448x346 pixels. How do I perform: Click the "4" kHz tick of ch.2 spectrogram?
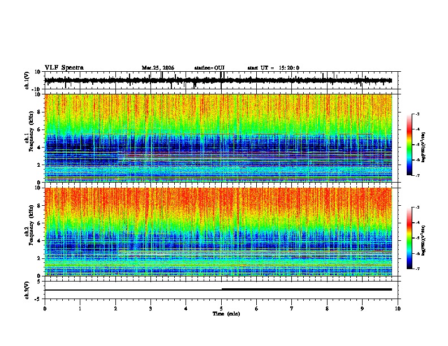click(x=39, y=241)
